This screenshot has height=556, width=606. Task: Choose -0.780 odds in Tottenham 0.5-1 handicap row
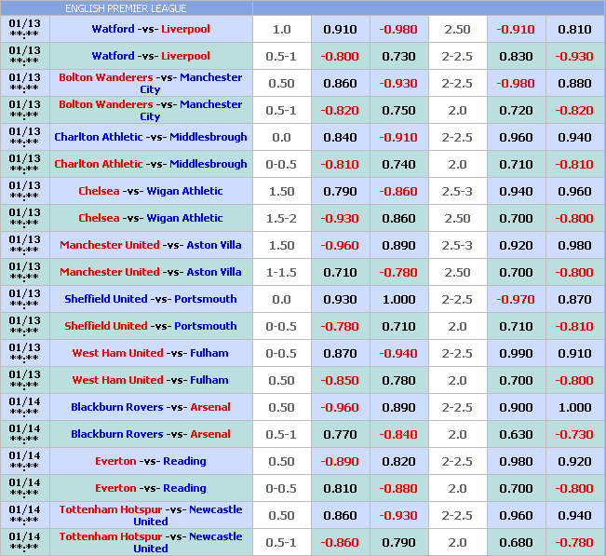point(574,543)
